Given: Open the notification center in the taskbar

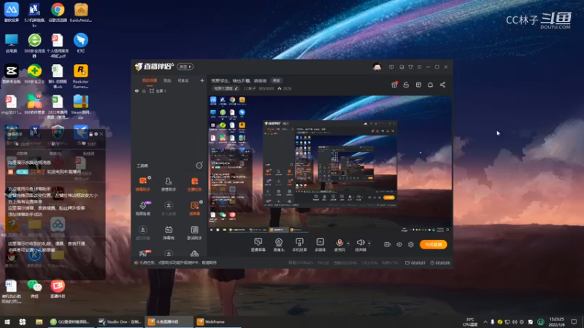Looking at the screenshot, I should (574, 321).
